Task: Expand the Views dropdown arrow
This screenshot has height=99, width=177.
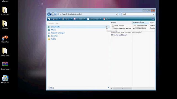Action: [x=71, y=19]
